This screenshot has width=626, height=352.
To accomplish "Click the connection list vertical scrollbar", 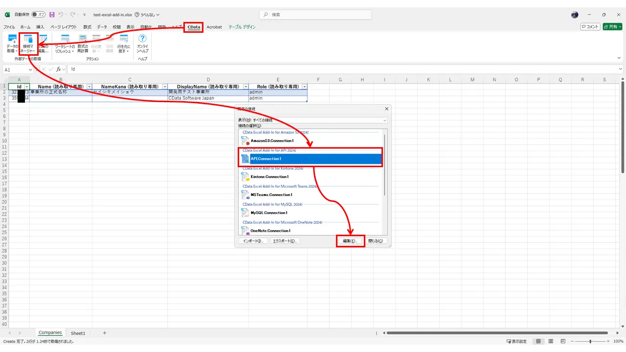I will [385, 164].
